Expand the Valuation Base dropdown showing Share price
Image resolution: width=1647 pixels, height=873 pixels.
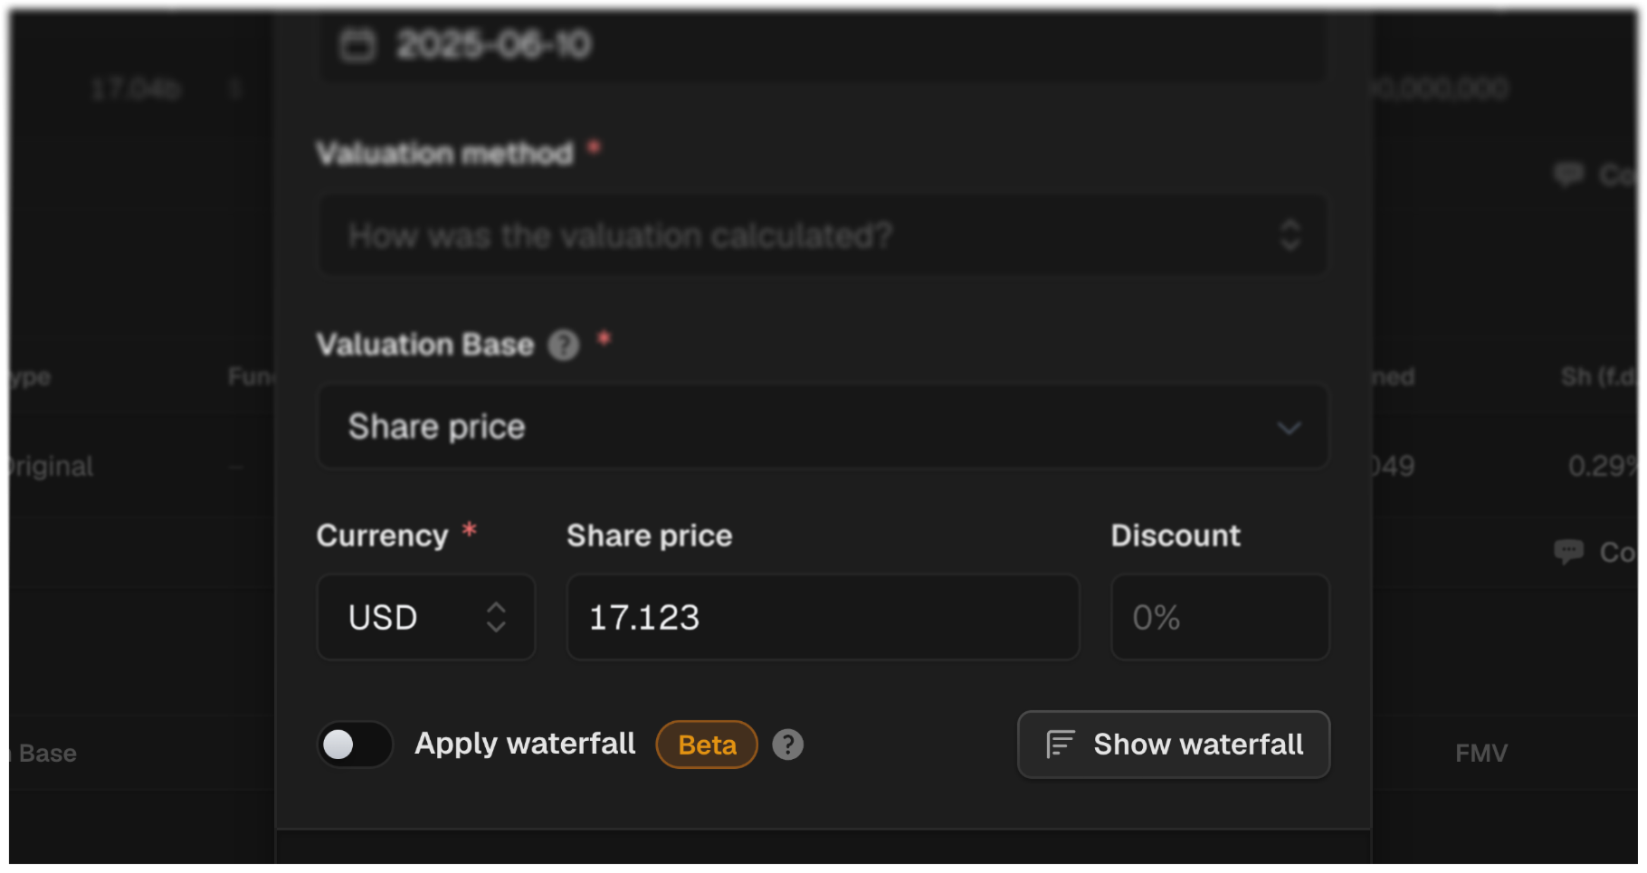click(x=1290, y=427)
